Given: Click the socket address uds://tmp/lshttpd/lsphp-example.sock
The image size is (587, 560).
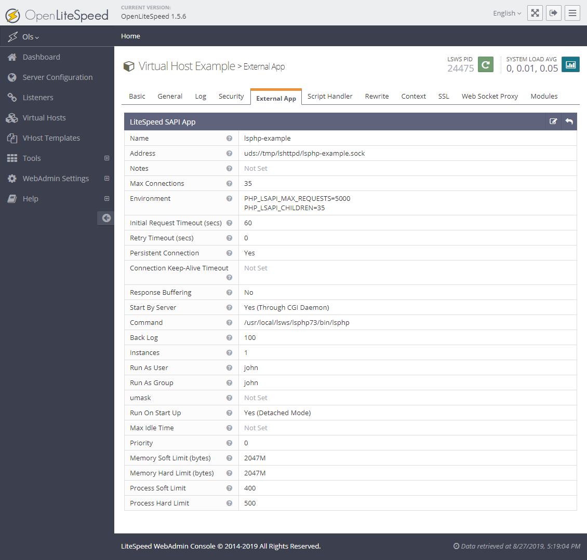Looking at the screenshot, I should point(304,154).
